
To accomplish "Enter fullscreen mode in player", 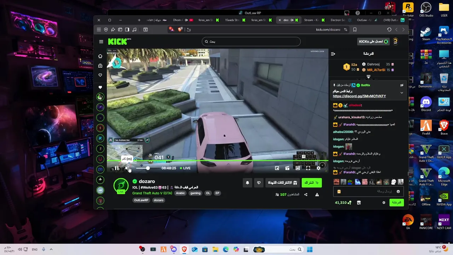I will coord(308,168).
